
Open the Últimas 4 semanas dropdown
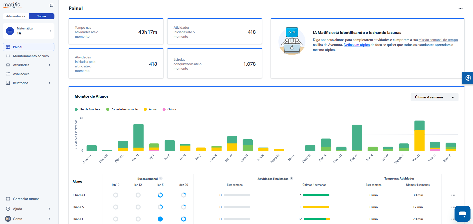click(x=434, y=97)
